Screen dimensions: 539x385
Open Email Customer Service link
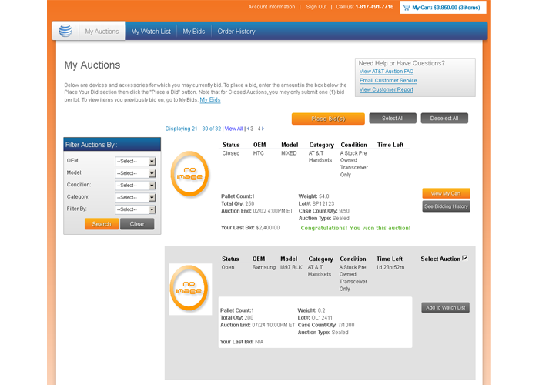coord(388,80)
